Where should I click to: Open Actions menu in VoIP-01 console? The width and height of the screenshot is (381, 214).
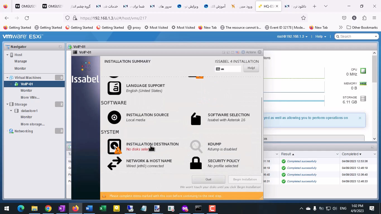click(x=249, y=52)
